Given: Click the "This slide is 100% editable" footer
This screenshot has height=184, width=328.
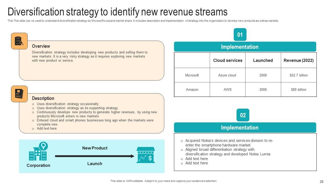Looking at the screenshot, I should pos(164,181).
